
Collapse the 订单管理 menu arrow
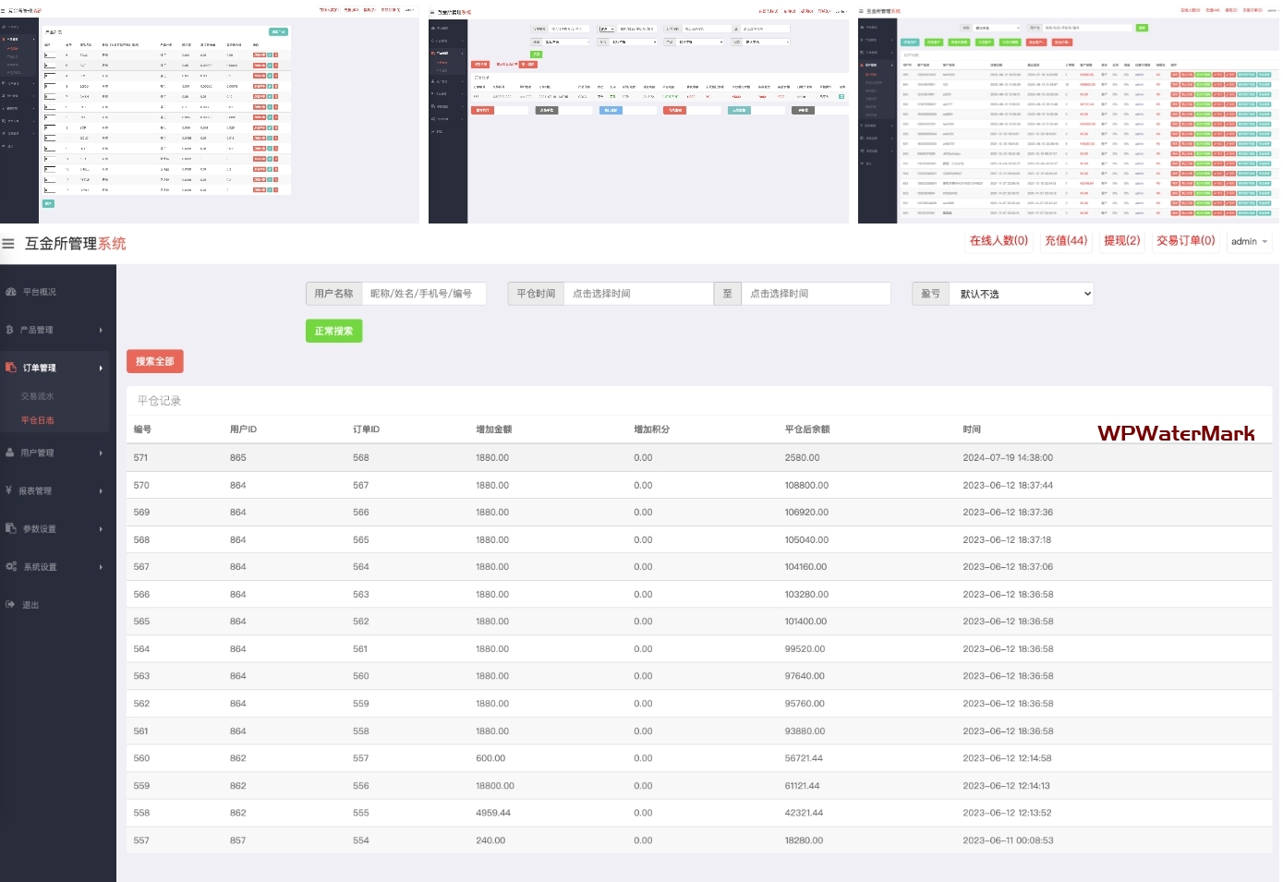pos(101,369)
